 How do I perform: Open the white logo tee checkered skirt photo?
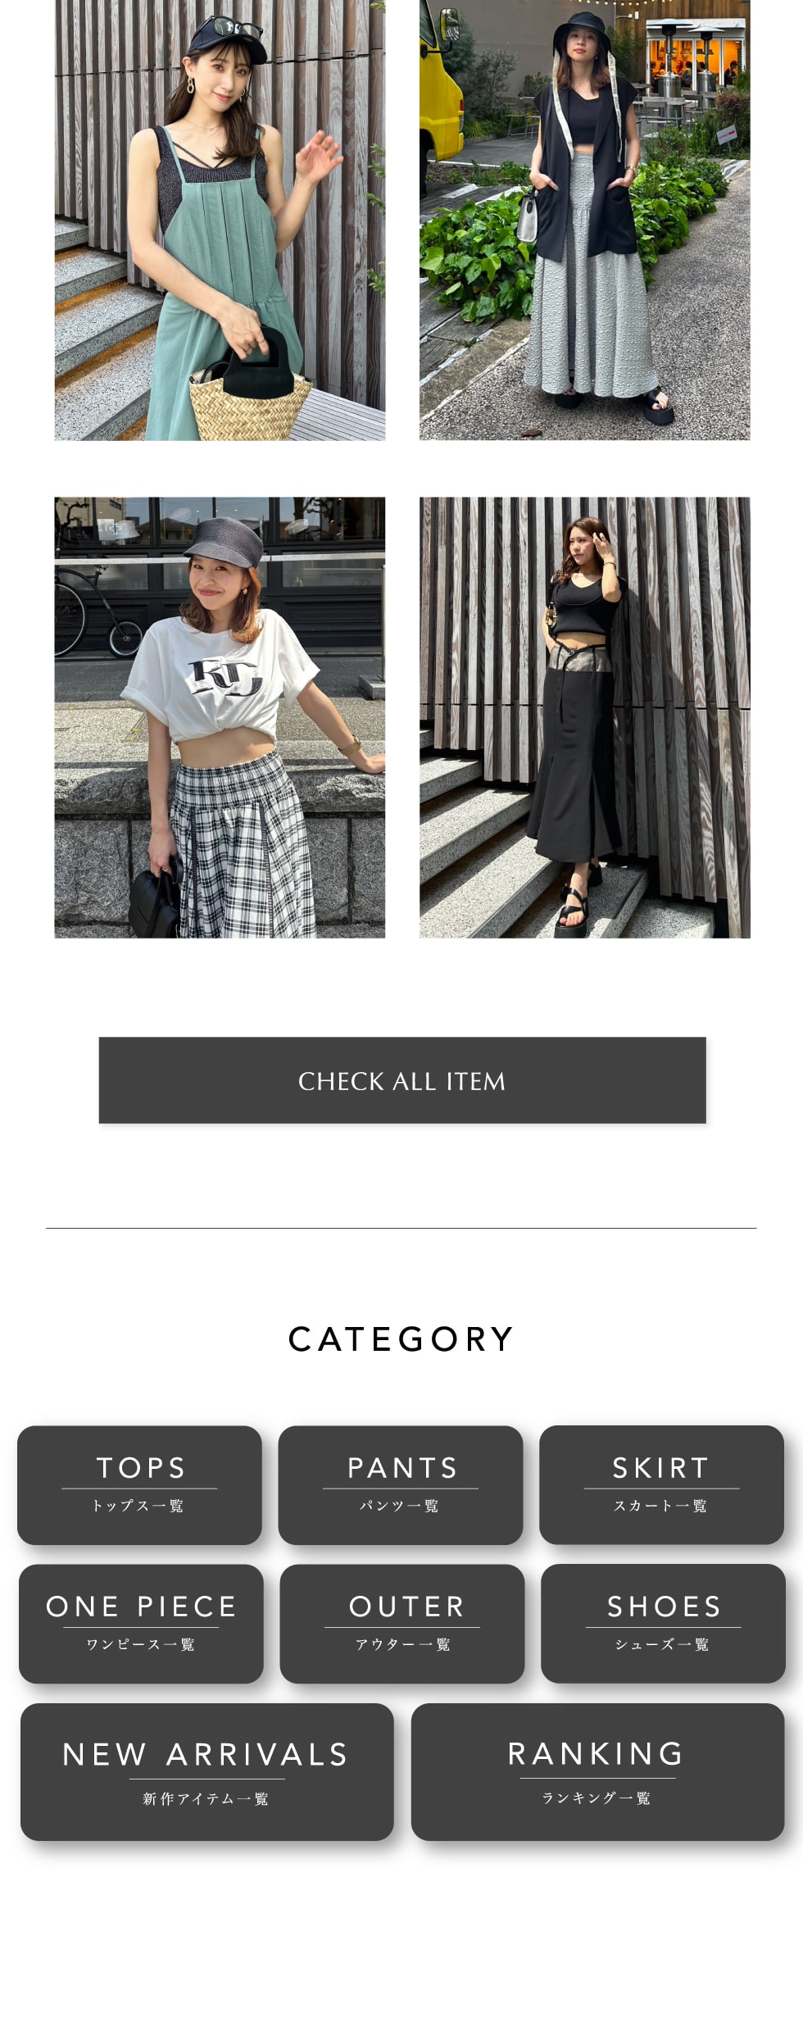[220, 717]
